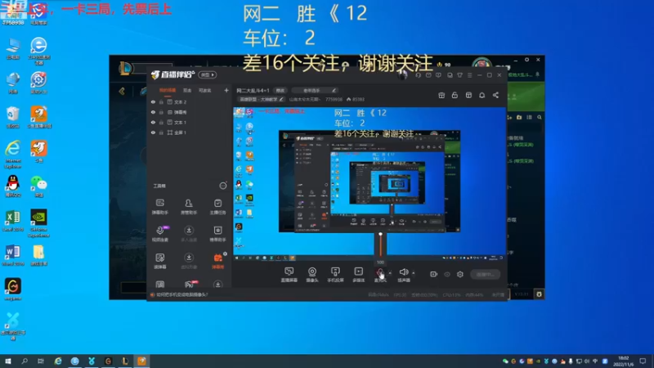Open the WeChat desktop shortcut
The height and width of the screenshot is (368, 654).
(x=38, y=186)
